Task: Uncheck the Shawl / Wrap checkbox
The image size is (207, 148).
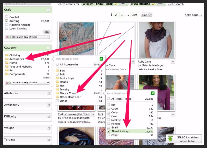Action: (x=109, y=131)
